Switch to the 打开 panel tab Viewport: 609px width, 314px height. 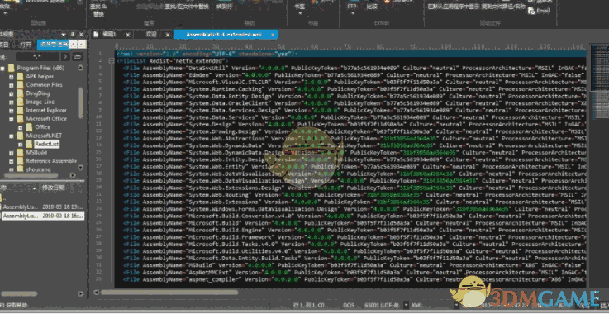tap(26, 45)
